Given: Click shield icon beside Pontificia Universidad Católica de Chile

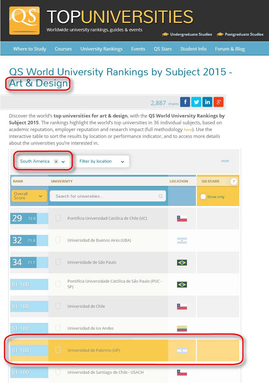Looking at the screenshot, I should (x=58, y=218).
